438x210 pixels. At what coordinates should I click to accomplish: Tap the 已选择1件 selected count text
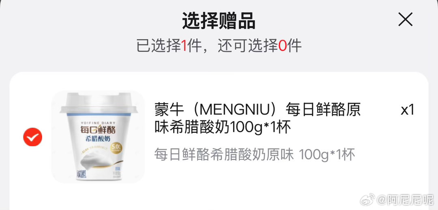click(169, 46)
